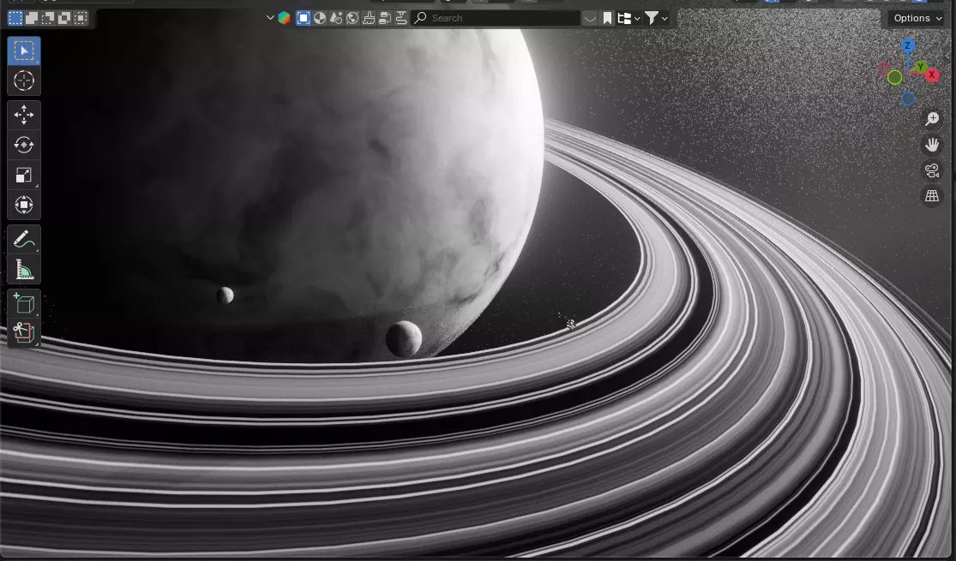The image size is (956, 561).
Task: Toggle the brush filter button
Action: 369,18
